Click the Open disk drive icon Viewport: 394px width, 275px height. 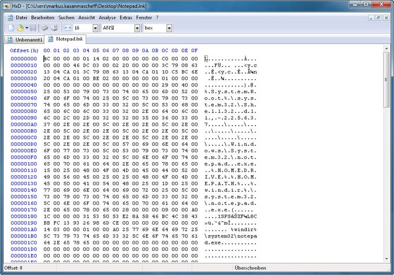coord(54,28)
